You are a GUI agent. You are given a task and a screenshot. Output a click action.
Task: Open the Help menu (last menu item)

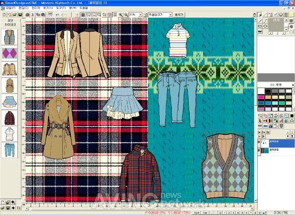(x=84, y=8)
